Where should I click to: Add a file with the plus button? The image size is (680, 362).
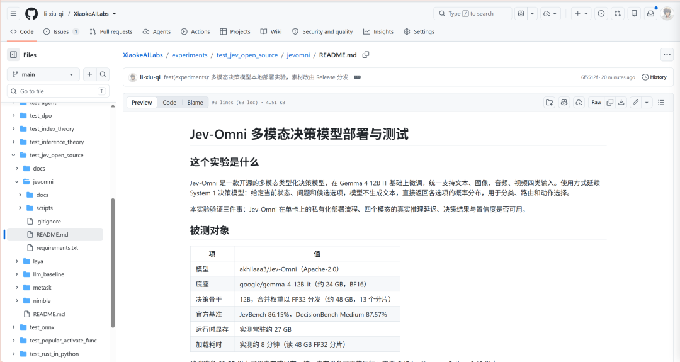89,74
